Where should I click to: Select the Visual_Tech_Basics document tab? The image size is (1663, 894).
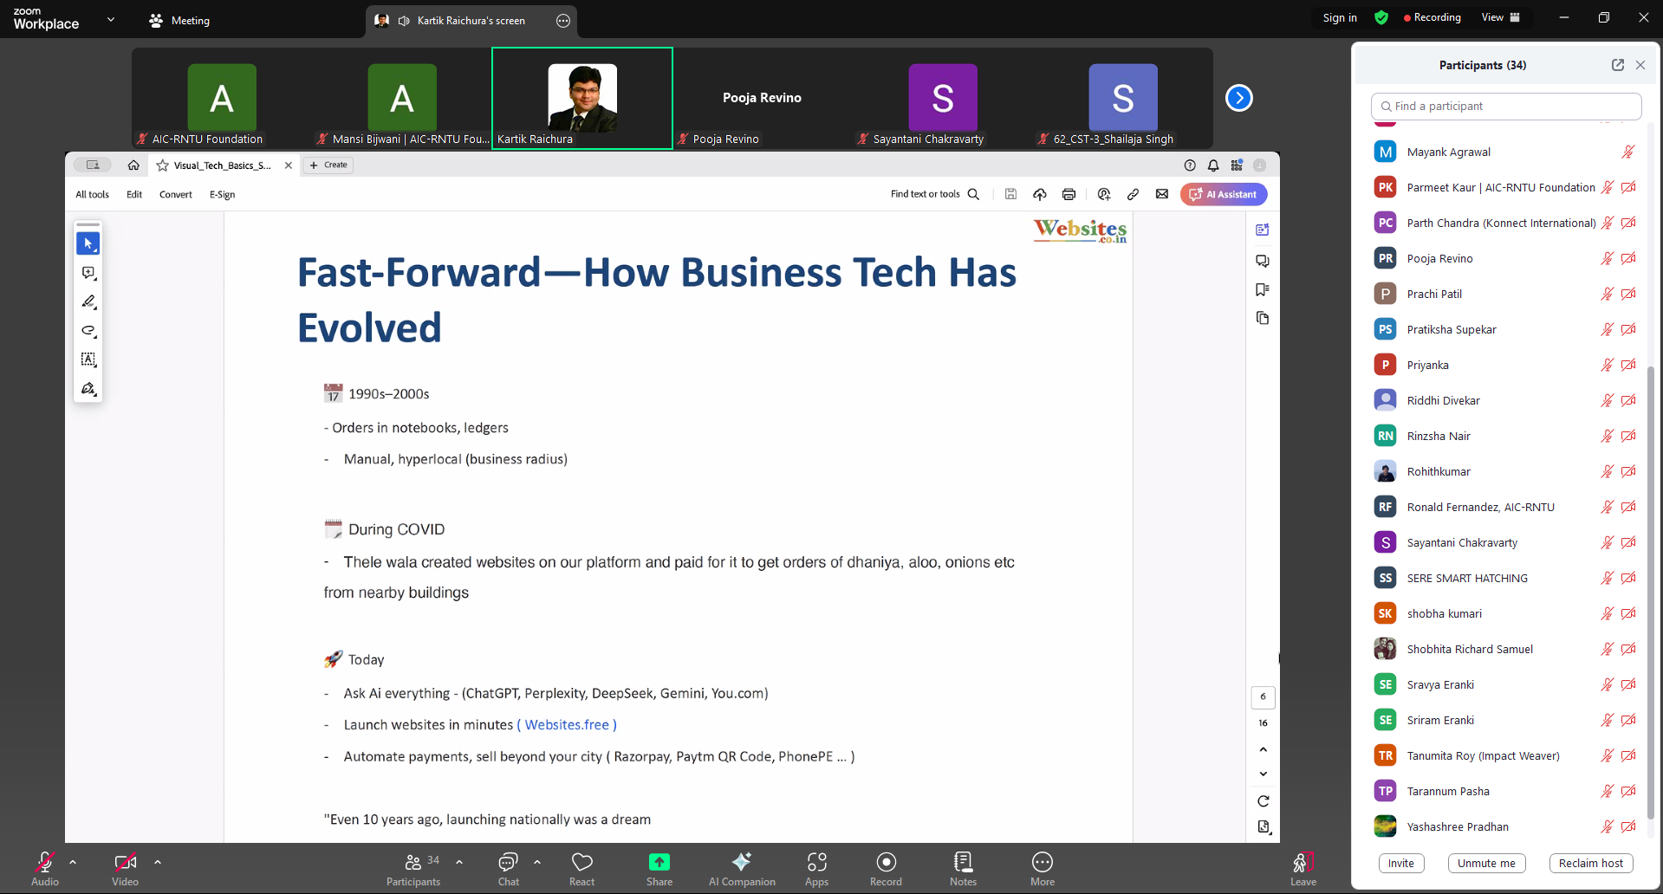pyautogui.click(x=224, y=165)
